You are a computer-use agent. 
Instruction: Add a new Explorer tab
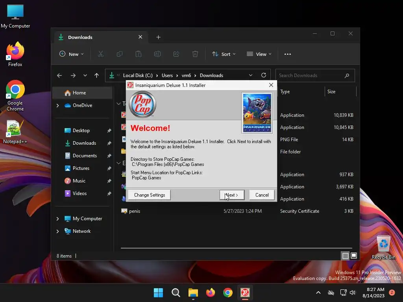pos(158,37)
